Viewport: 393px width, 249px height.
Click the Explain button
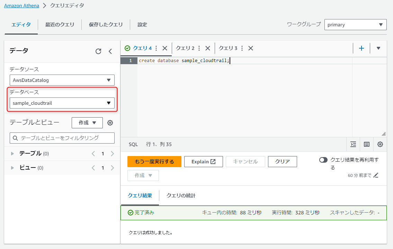(x=203, y=161)
